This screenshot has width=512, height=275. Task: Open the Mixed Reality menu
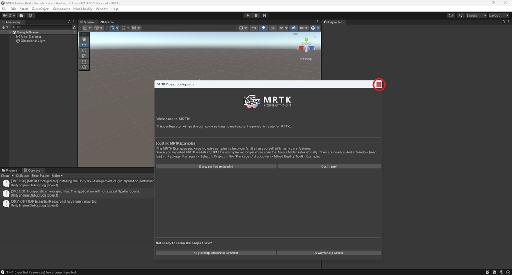pos(83,9)
